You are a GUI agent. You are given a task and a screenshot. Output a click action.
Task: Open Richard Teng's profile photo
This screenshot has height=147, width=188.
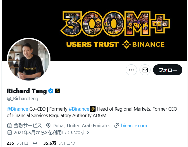tap(29, 60)
